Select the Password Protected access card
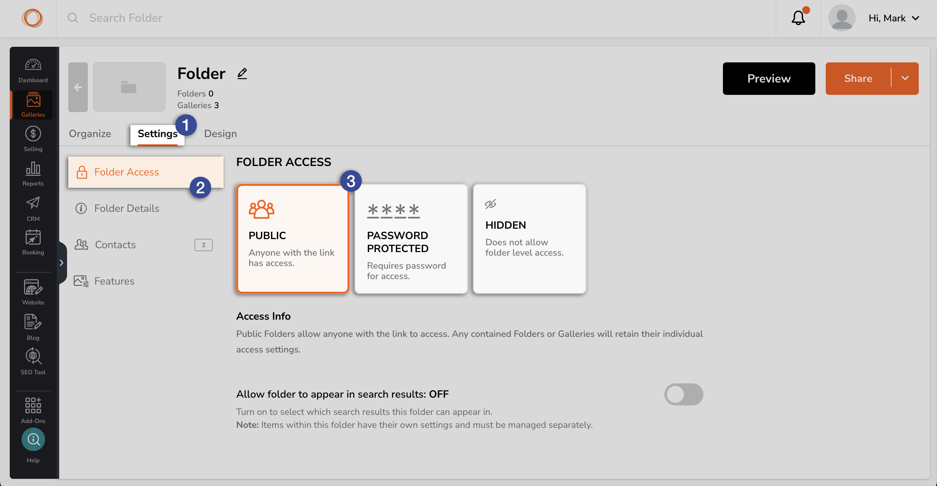 (x=411, y=239)
